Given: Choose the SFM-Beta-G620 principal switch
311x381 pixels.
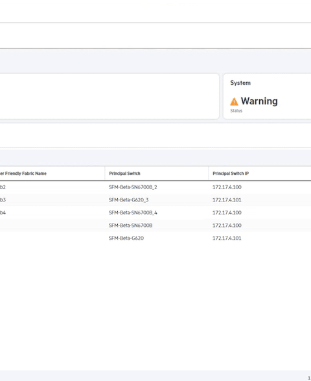Looking at the screenshot, I should [126, 238].
